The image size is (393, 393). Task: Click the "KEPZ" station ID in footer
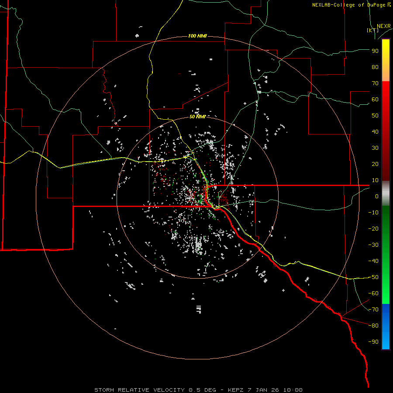(236, 390)
